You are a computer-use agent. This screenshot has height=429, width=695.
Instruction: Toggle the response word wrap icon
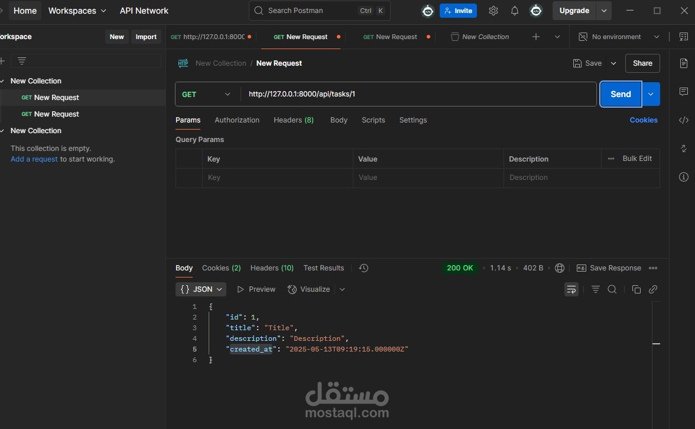tap(571, 289)
